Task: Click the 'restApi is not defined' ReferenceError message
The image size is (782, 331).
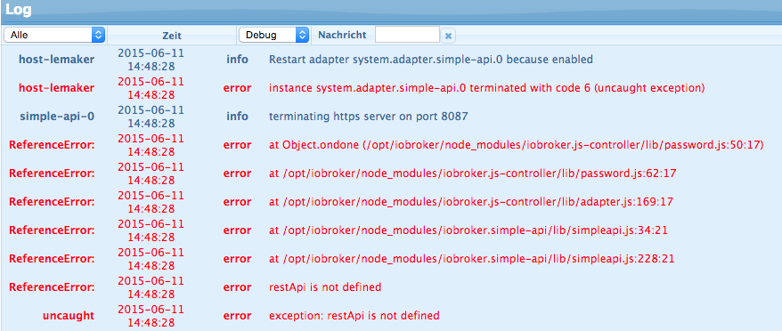Action: pyautogui.click(x=325, y=287)
